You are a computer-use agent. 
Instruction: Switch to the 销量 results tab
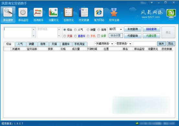pyautogui.click(x=32, y=44)
